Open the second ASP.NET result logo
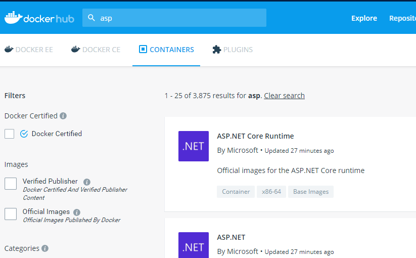Image resolution: width=416 pixels, height=258 pixels. coord(194,245)
